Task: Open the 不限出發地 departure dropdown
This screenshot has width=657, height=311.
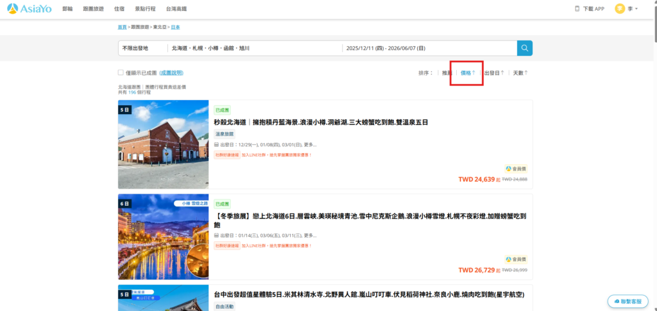Action: click(x=142, y=48)
